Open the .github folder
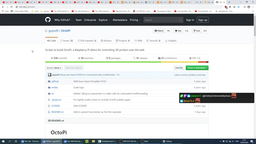The image size is (256, 144). (x=55, y=81)
